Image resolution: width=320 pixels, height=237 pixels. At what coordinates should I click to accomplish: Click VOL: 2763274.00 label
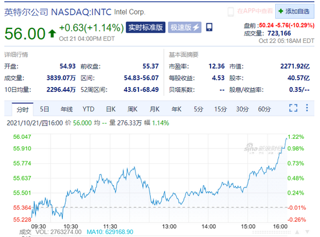(58, 232)
